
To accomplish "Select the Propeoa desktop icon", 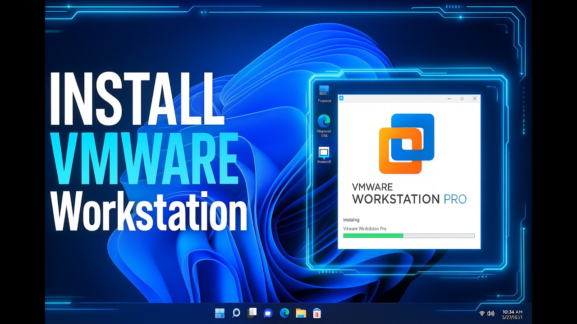I will 324,94.
